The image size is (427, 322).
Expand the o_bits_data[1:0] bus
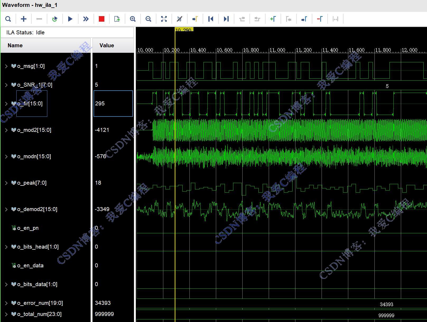pyautogui.click(x=6, y=284)
